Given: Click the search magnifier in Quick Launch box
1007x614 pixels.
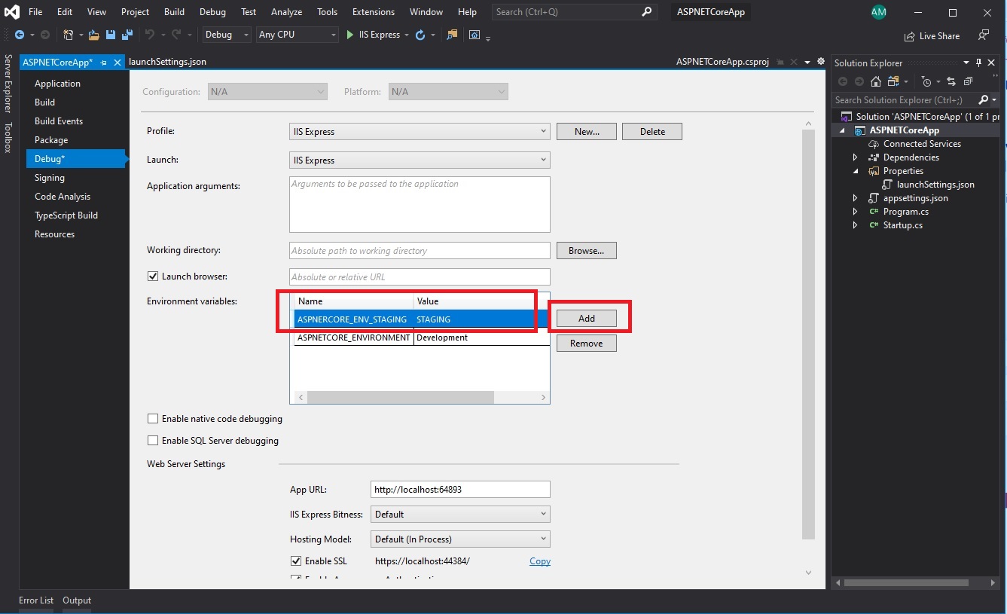Looking at the screenshot, I should coord(647,12).
